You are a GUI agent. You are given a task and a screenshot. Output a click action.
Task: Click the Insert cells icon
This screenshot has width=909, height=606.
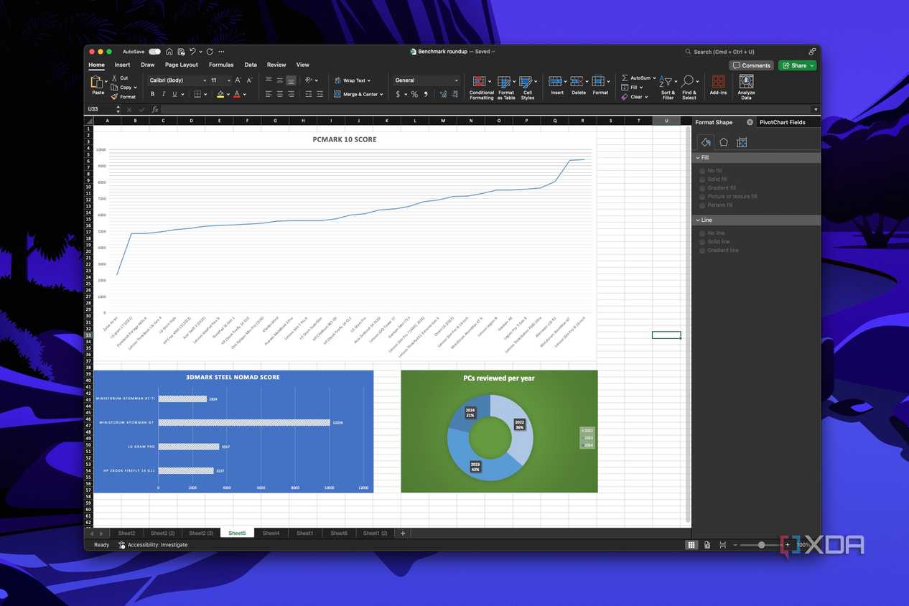[555, 82]
